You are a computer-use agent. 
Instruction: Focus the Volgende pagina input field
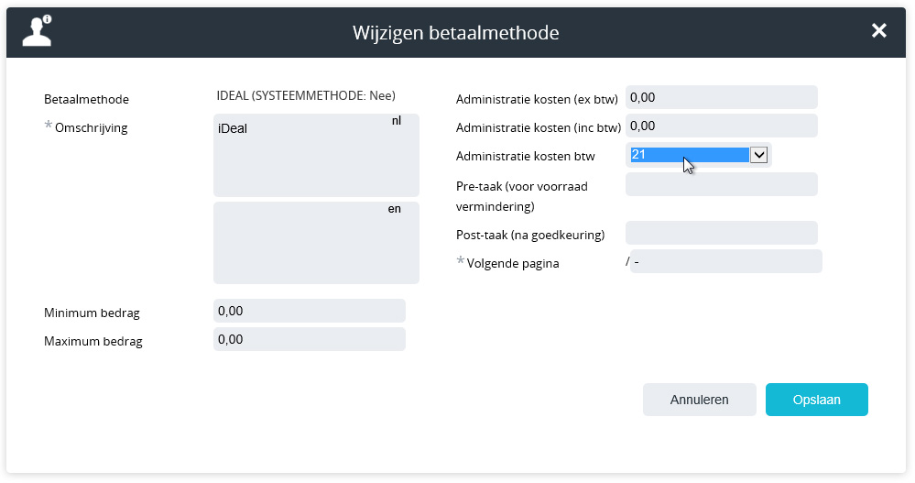click(726, 261)
